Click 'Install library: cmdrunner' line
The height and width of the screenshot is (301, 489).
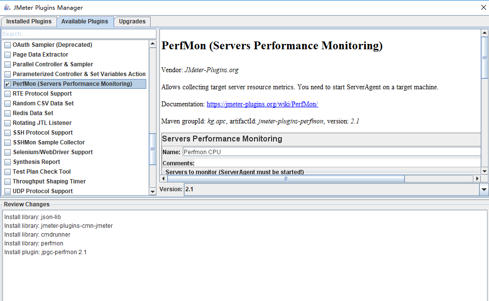[37, 235]
